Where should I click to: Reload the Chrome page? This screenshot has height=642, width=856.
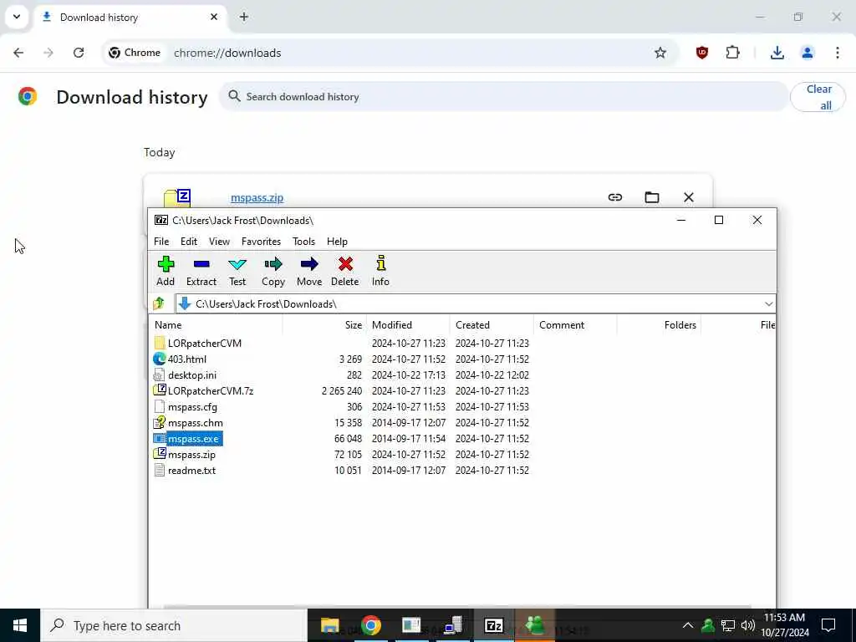coord(79,53)
